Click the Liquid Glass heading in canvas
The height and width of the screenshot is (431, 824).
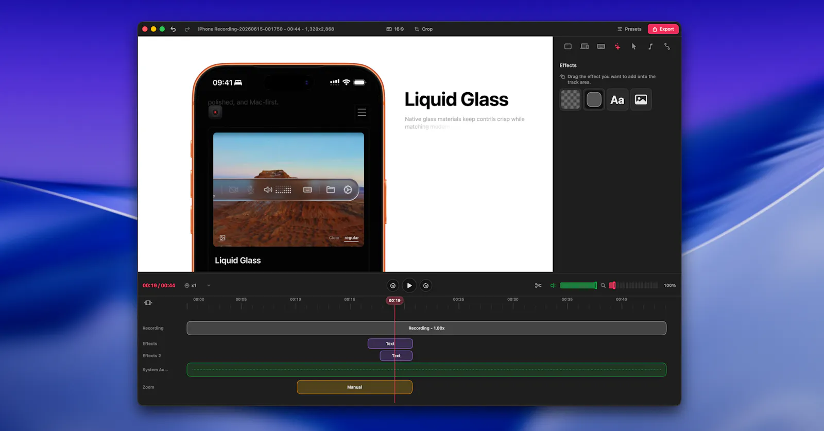(456, 99)
